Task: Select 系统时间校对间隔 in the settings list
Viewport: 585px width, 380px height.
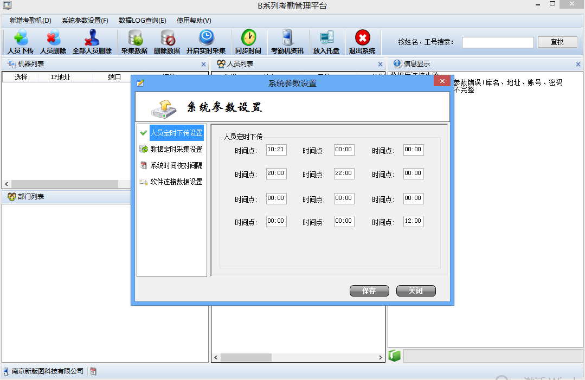Action: pyautogui.click(x=176, y=165)
